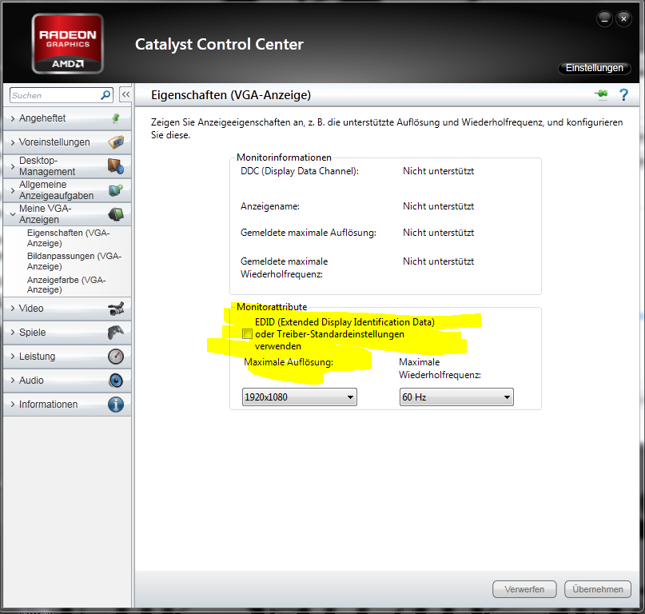Click the Leistung gauge icon
The height and width of the screenshot is (614, 645).
[x=116, y=357]
